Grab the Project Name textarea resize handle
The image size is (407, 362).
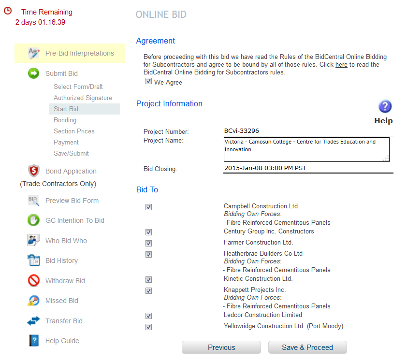[x=386, y=159]
